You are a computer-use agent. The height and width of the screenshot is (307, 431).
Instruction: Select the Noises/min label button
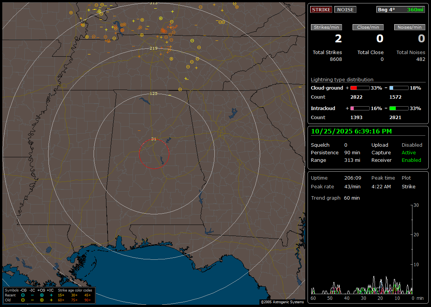[410, 27]
